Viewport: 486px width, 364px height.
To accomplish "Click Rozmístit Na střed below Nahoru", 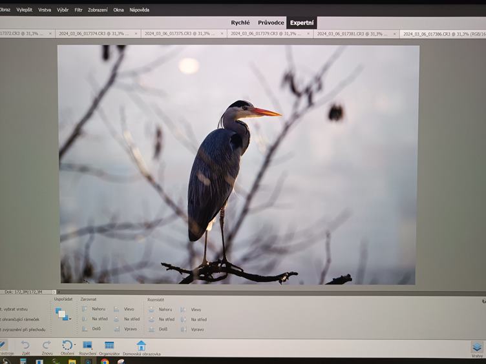I will (x=162, y=319).
